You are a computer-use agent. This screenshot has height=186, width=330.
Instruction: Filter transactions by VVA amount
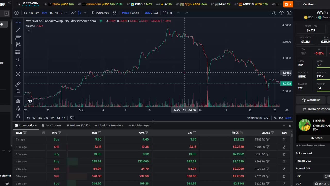tap(147, 133)
